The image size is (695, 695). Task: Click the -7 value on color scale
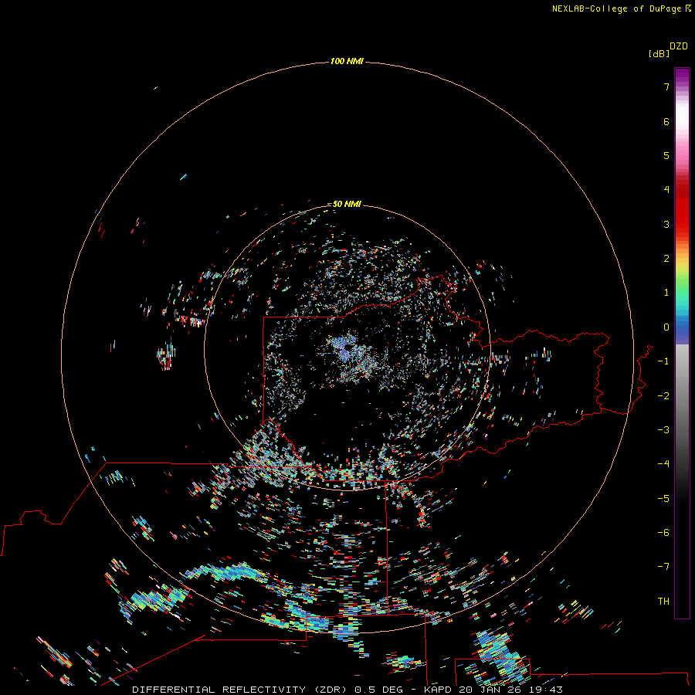pos(663,567)
